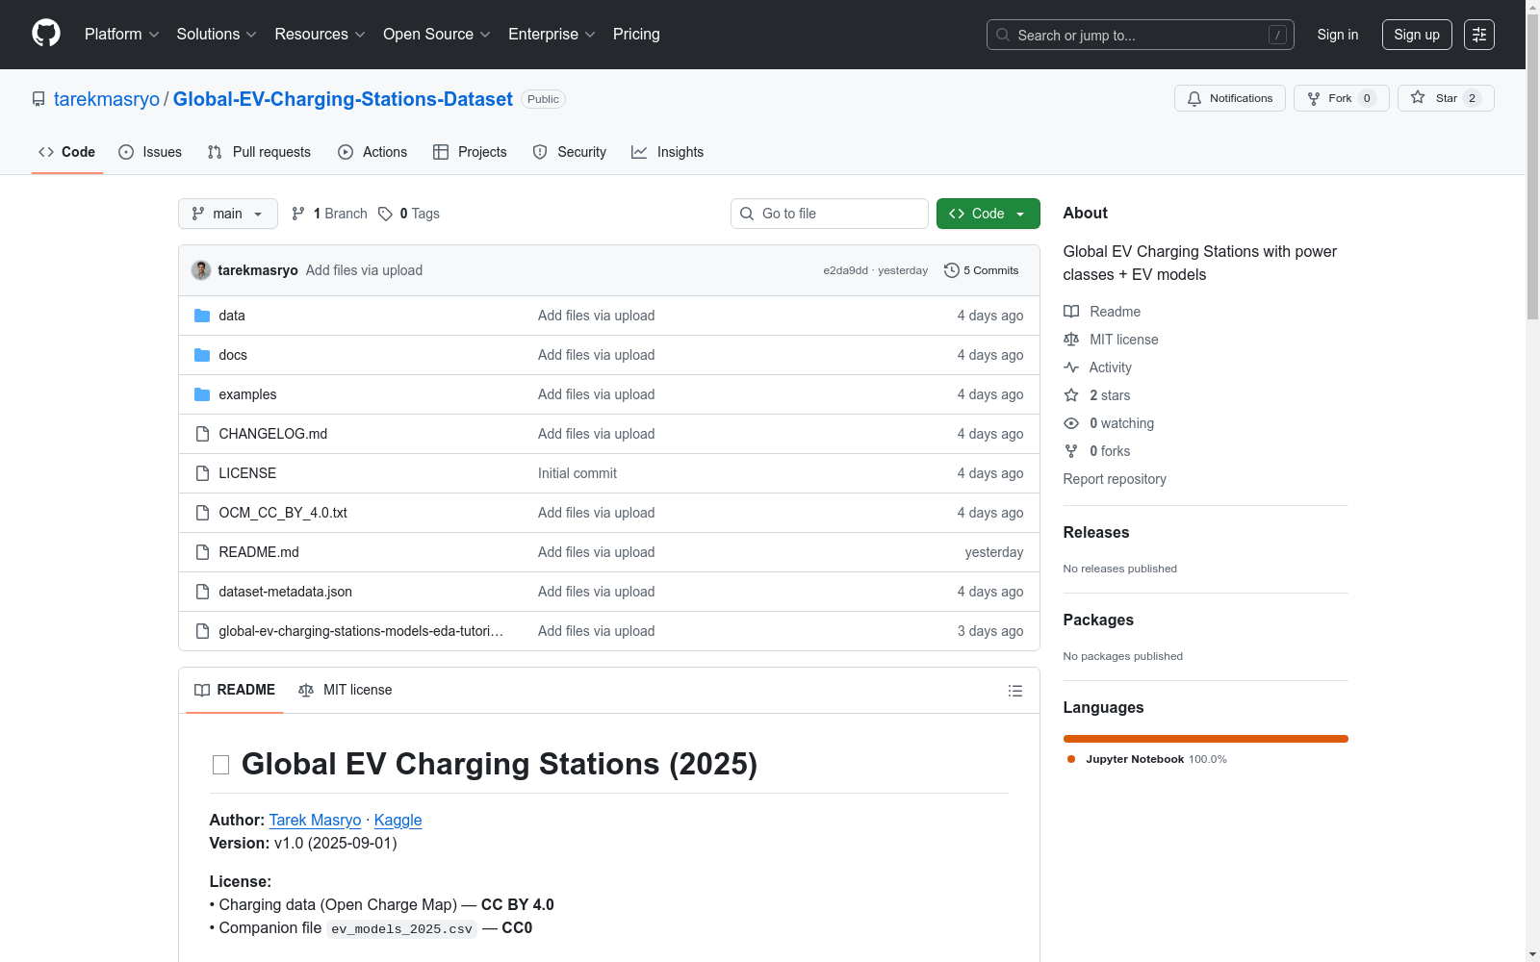Switch to the Security tab
1540x962 pixels.
[x=570, y=152]
